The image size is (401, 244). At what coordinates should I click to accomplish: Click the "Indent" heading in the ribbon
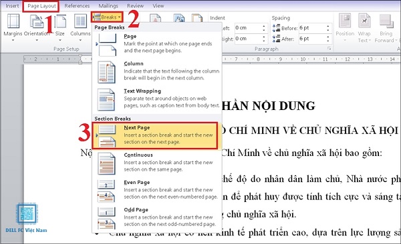tap(217, 18)
